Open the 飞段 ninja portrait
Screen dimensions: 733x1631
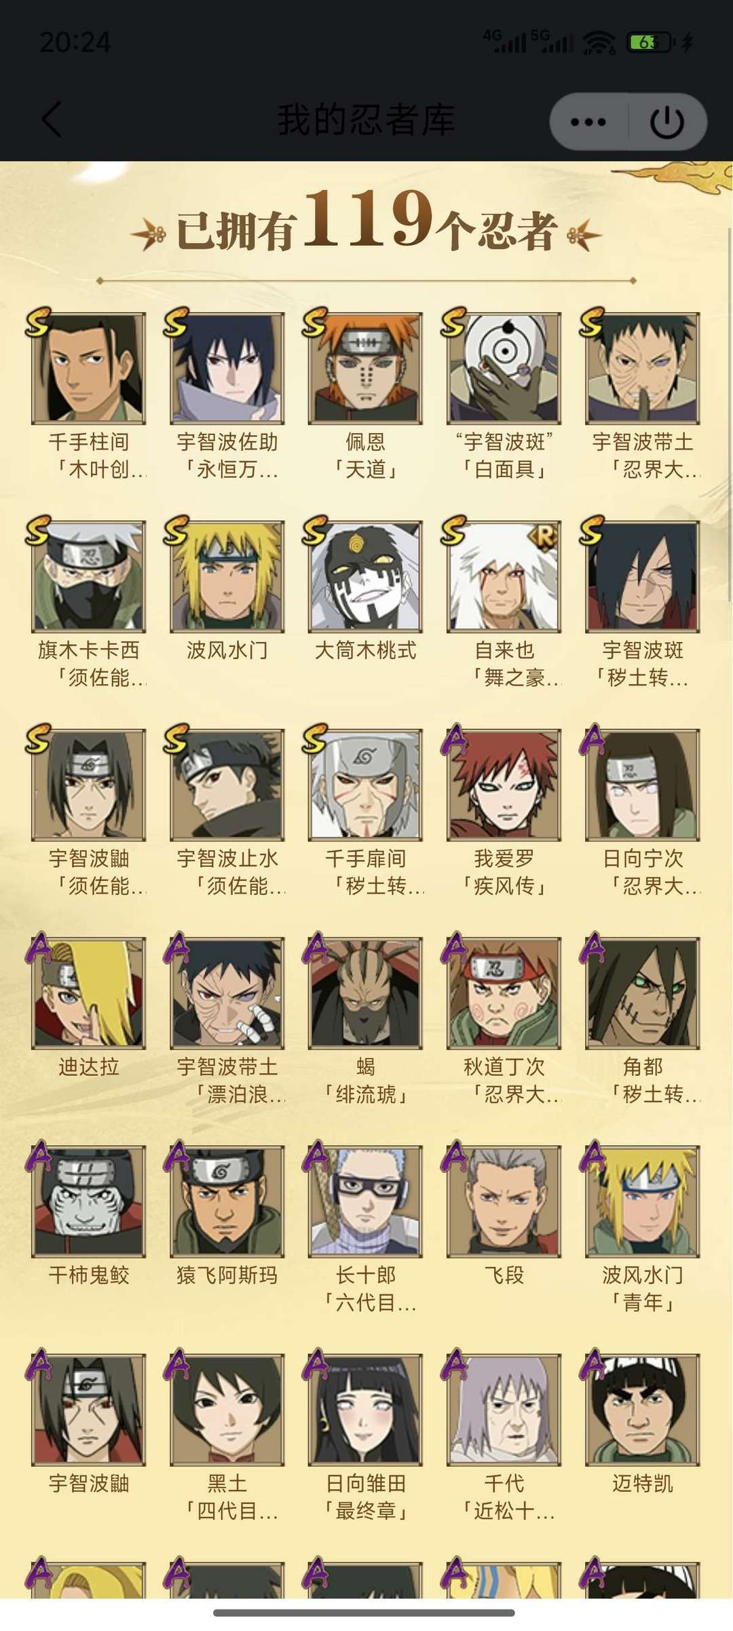504,1202
